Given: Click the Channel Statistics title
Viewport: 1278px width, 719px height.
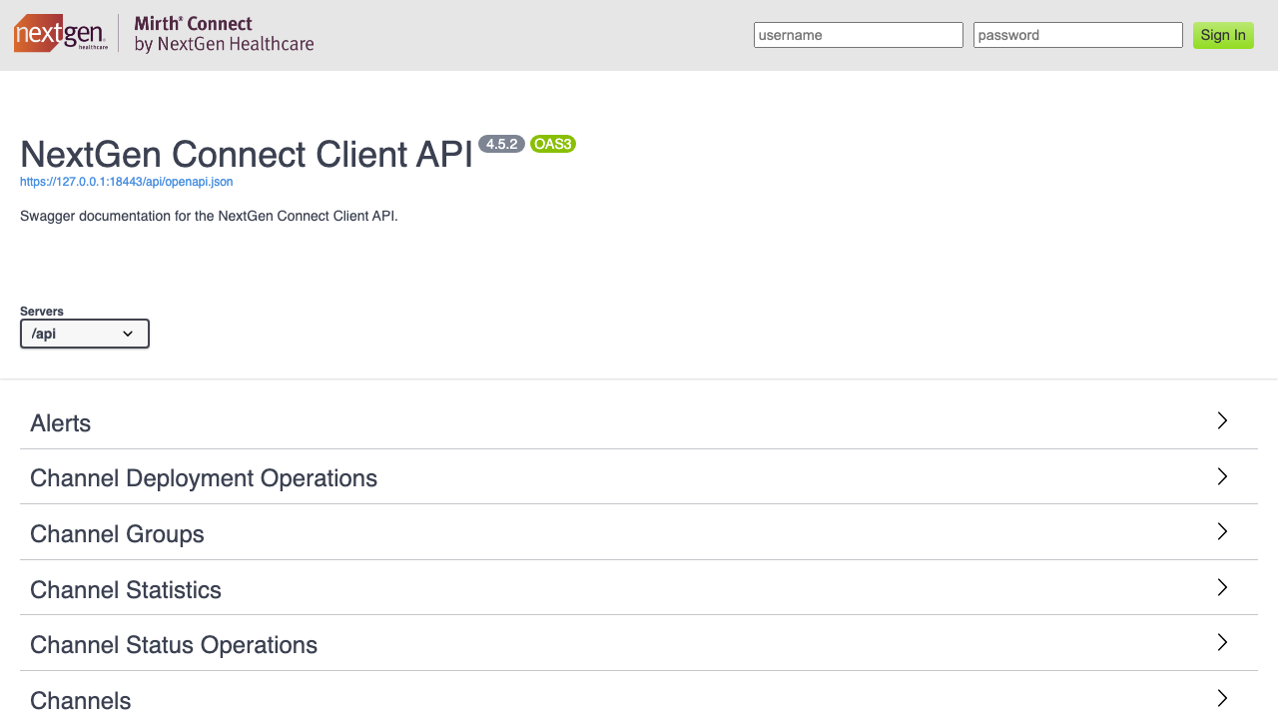Looking at the screenshot, I should (126, 590).
